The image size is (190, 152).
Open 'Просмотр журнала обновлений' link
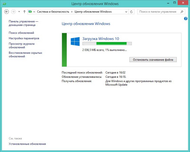[x=22, y=46]
